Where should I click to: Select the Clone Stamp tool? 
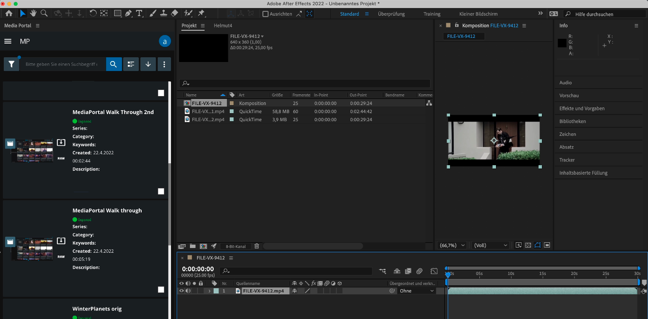[164, 13]
